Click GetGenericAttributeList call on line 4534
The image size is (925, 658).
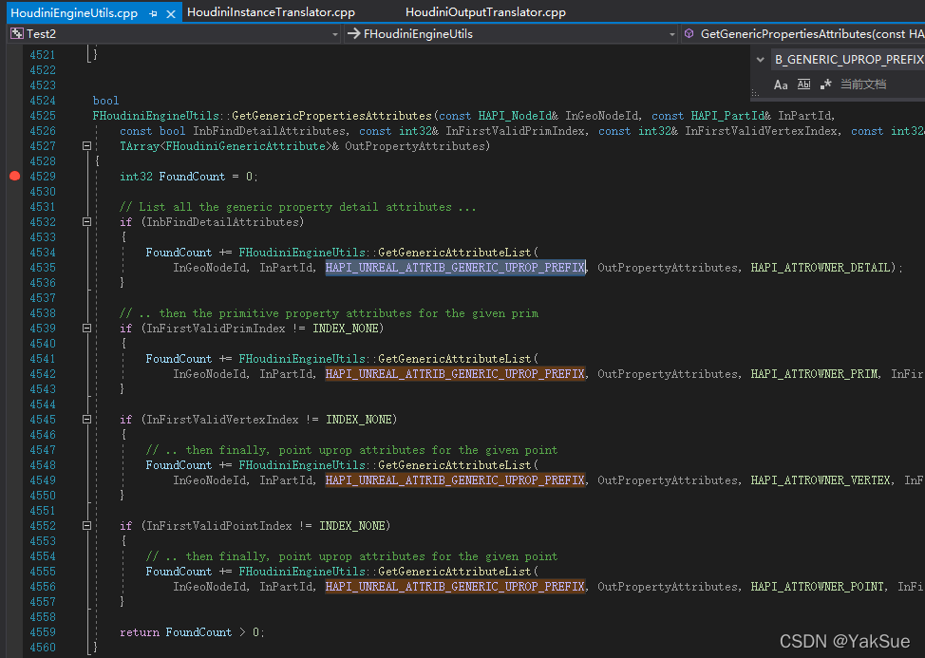coord(454,253)
